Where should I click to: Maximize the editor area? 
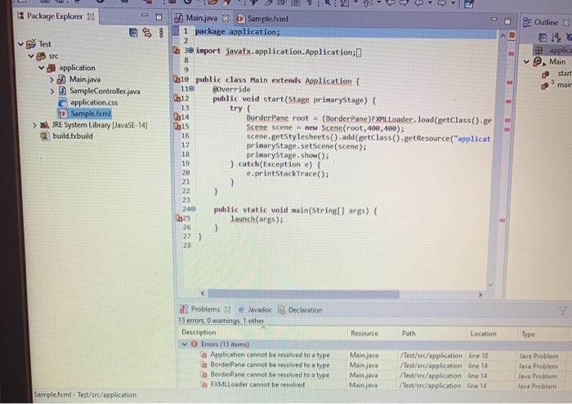point(507,21)
